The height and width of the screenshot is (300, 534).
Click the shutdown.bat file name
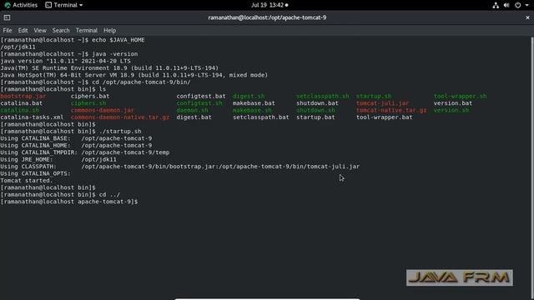317,103
